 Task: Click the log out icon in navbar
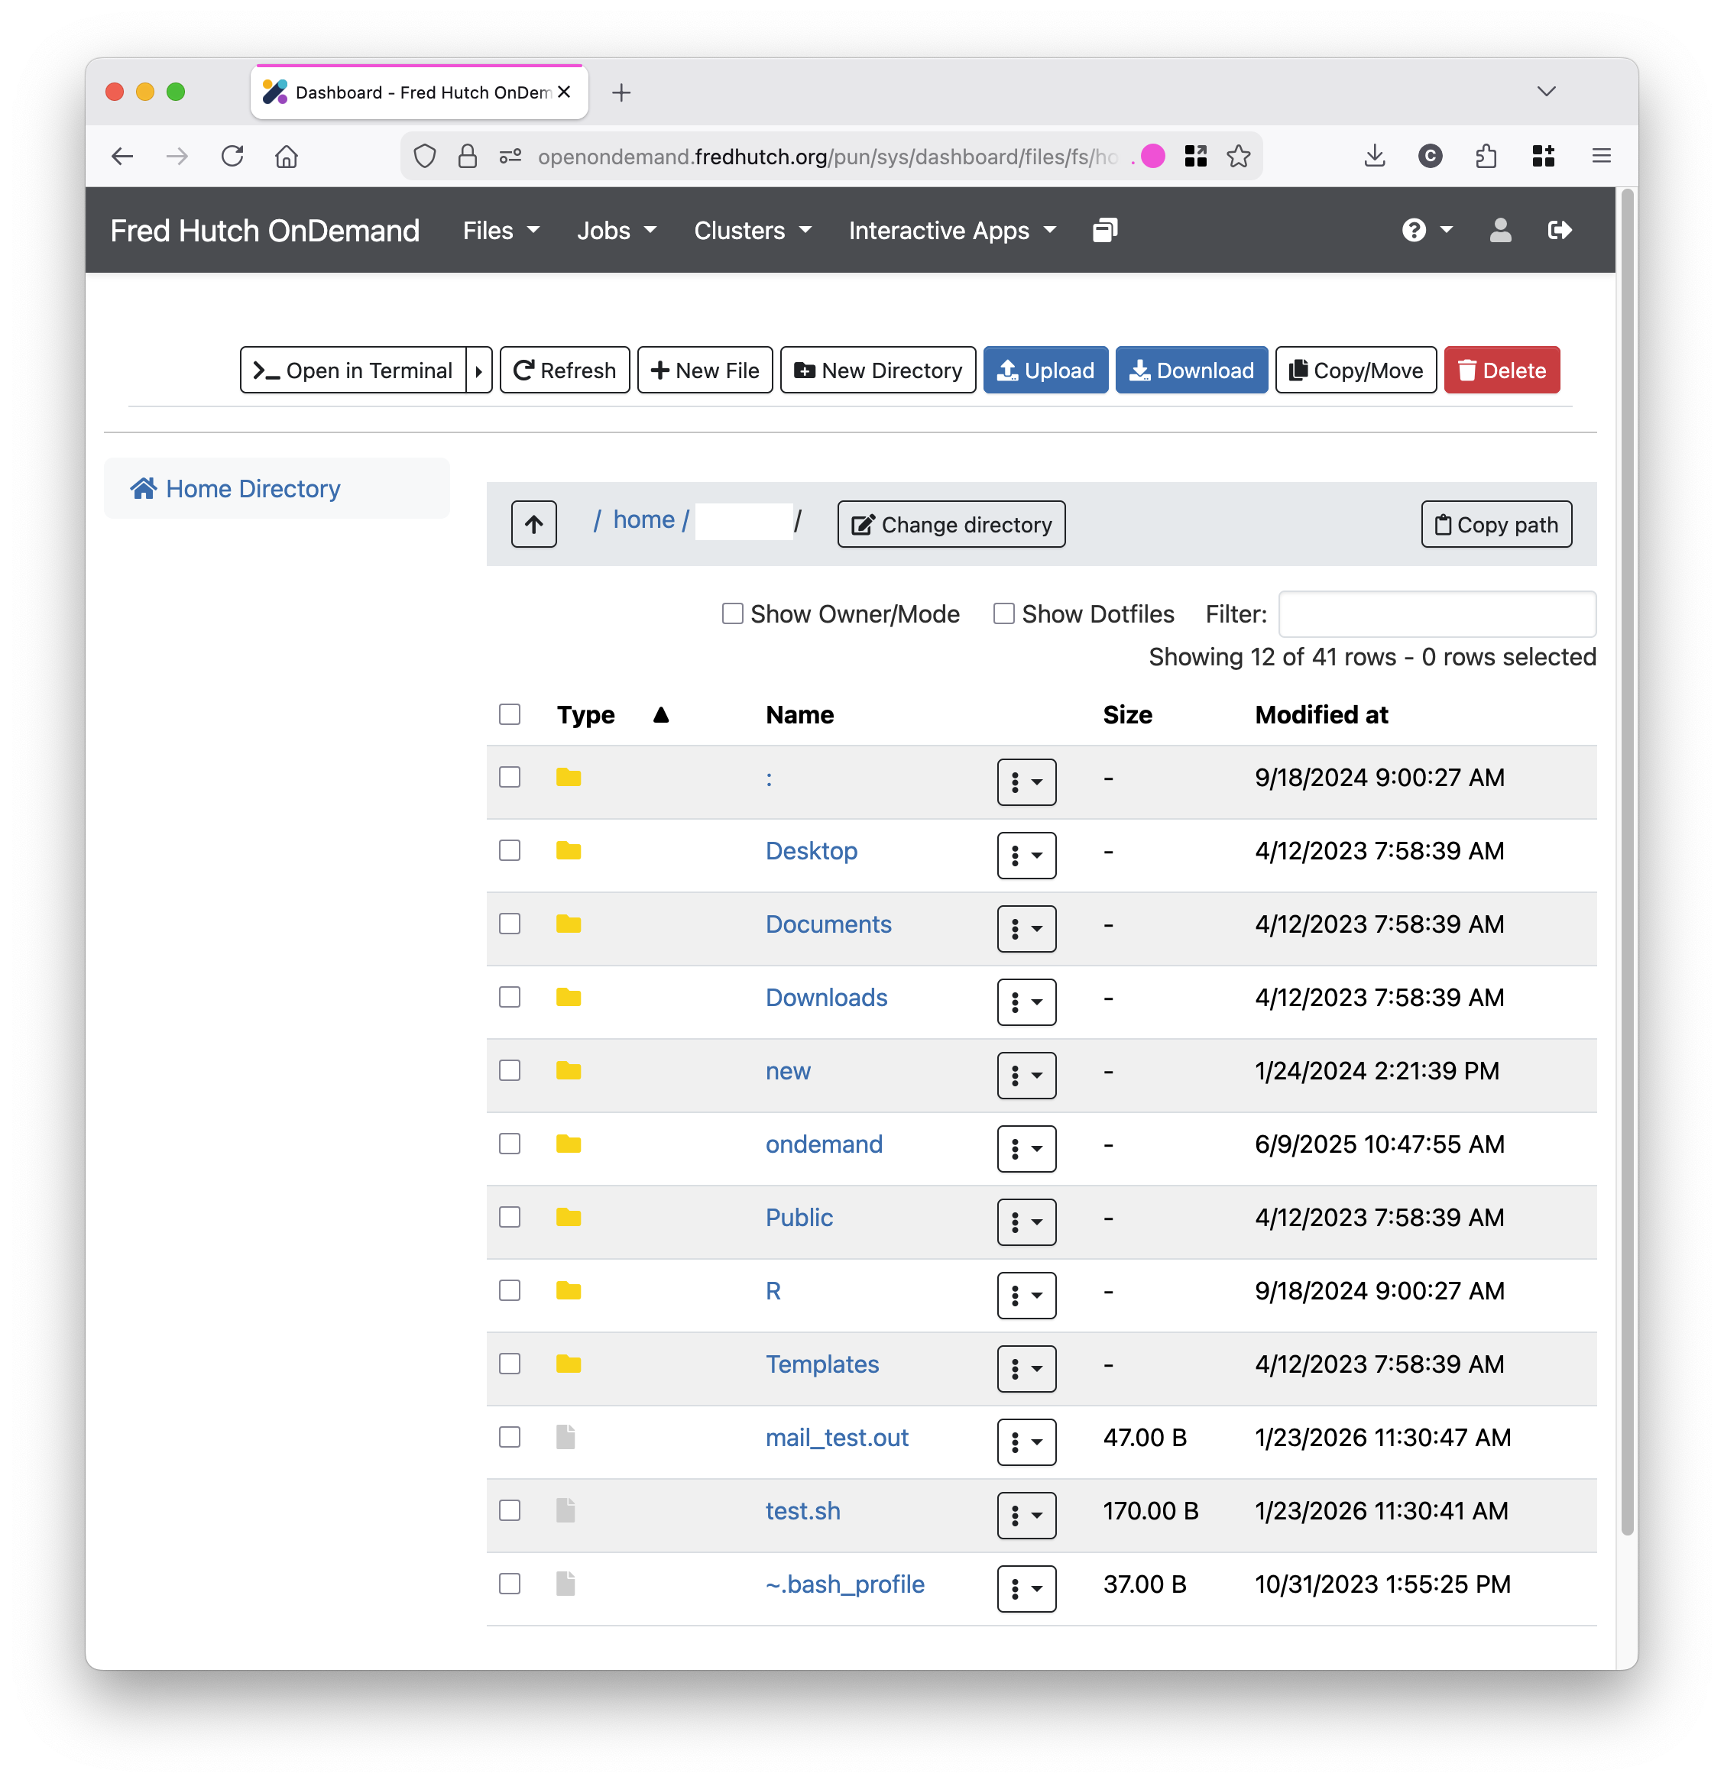tap(1559, 230)
